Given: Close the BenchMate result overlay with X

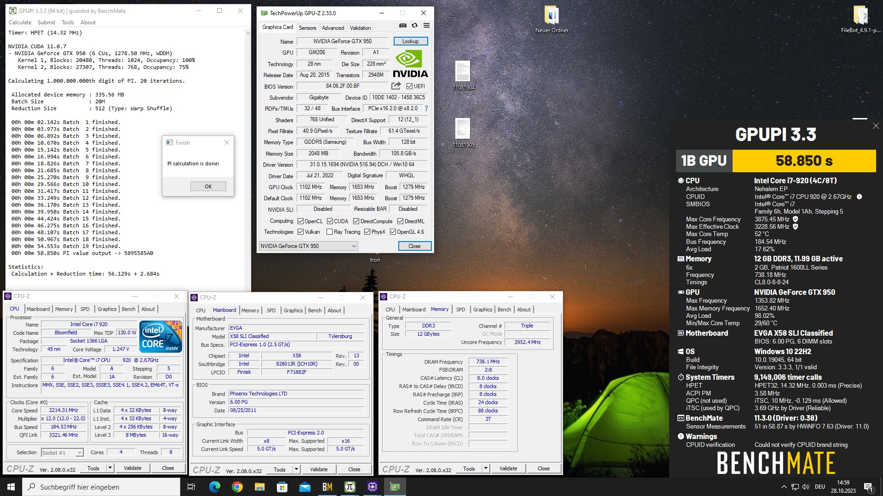Looking at the screenshot, I should (x=876, y=126).
